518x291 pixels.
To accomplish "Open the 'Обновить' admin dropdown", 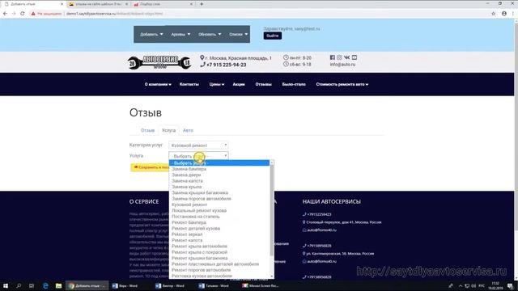I will click(x=210, y=34).
